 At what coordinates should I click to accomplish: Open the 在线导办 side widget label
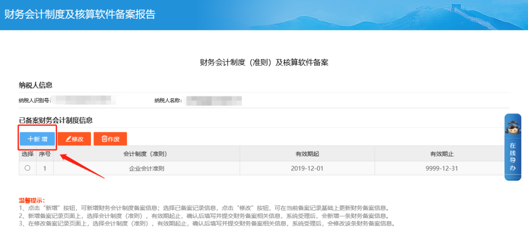pyautogui.click(x=513, y=156)
